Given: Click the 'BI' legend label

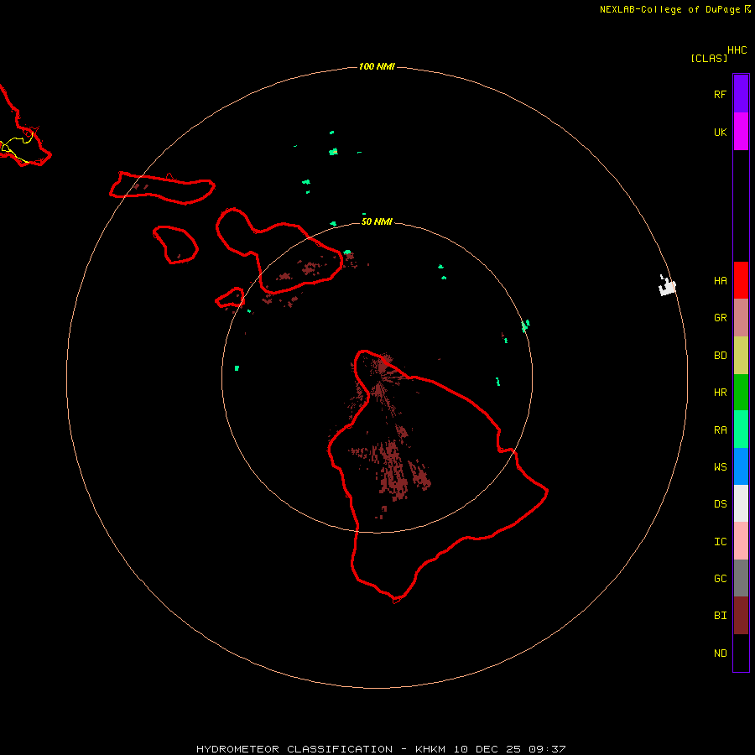Looking at the screenshot, I should coord(720,616).
